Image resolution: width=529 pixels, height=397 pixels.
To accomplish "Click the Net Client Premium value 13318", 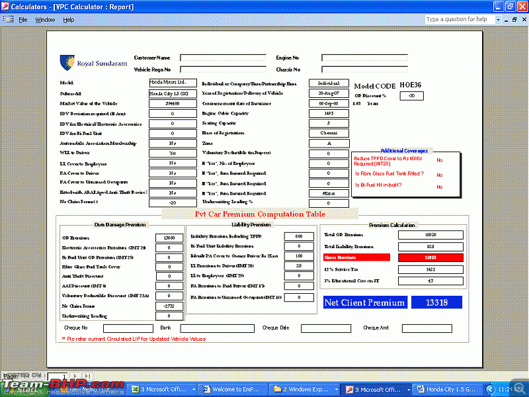I will click(x=437, y=302).
